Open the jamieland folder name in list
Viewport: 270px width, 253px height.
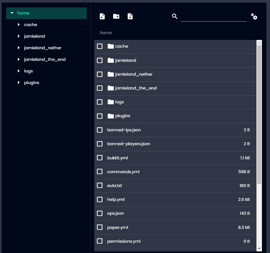point(125,61)
